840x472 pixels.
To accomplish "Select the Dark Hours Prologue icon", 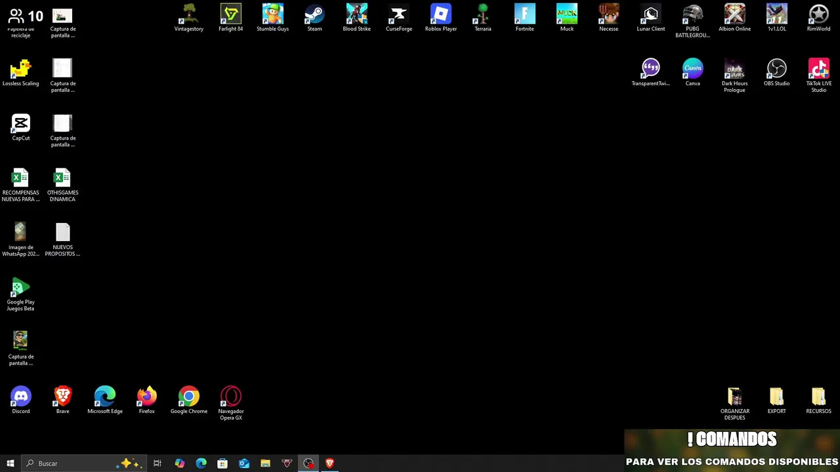I will click(735, 75).
